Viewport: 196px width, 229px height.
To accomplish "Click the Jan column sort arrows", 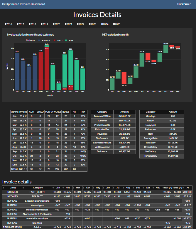I will (x=54, y=187).
